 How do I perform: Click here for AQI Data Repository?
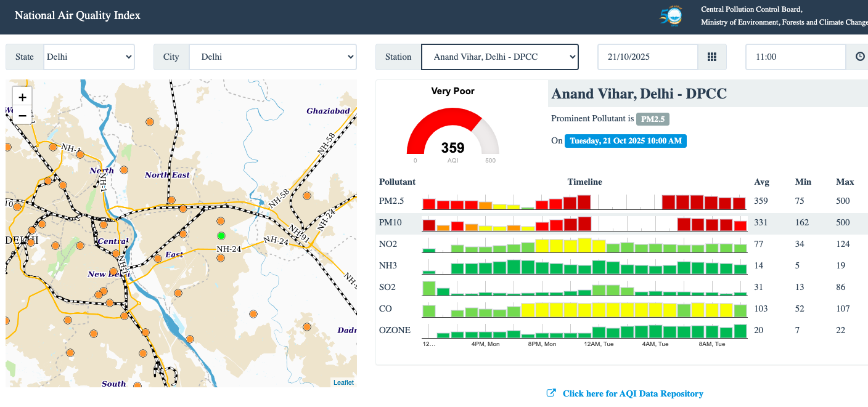point(633,393)
